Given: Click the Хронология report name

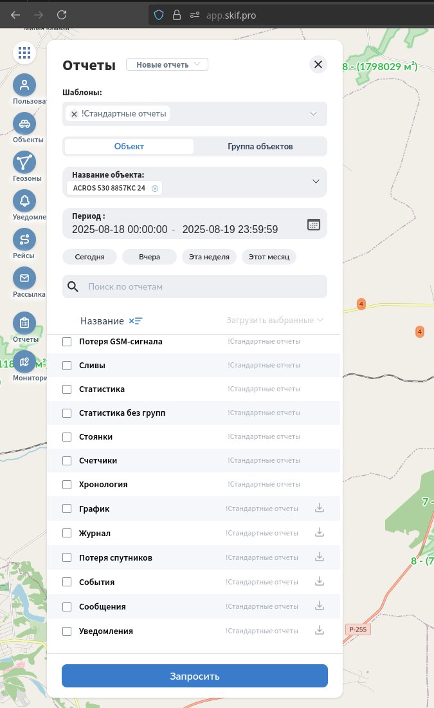Looking at the screenshot, I should (104, 485).
